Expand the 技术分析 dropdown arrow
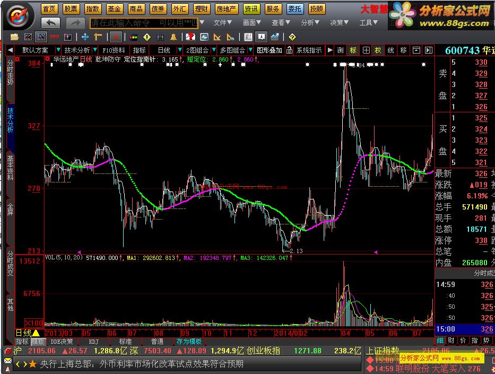The image size is (495, 374). 95,50
